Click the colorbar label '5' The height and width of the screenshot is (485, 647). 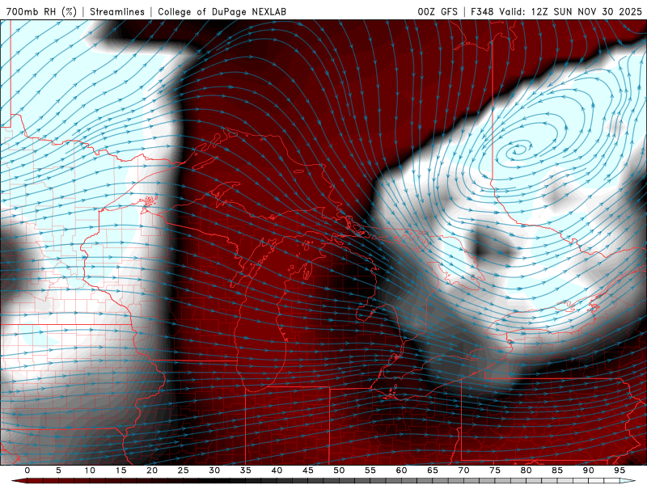point(58,470)
